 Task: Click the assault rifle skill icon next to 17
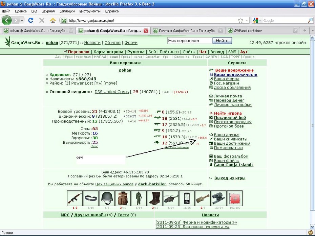point(157,124)
